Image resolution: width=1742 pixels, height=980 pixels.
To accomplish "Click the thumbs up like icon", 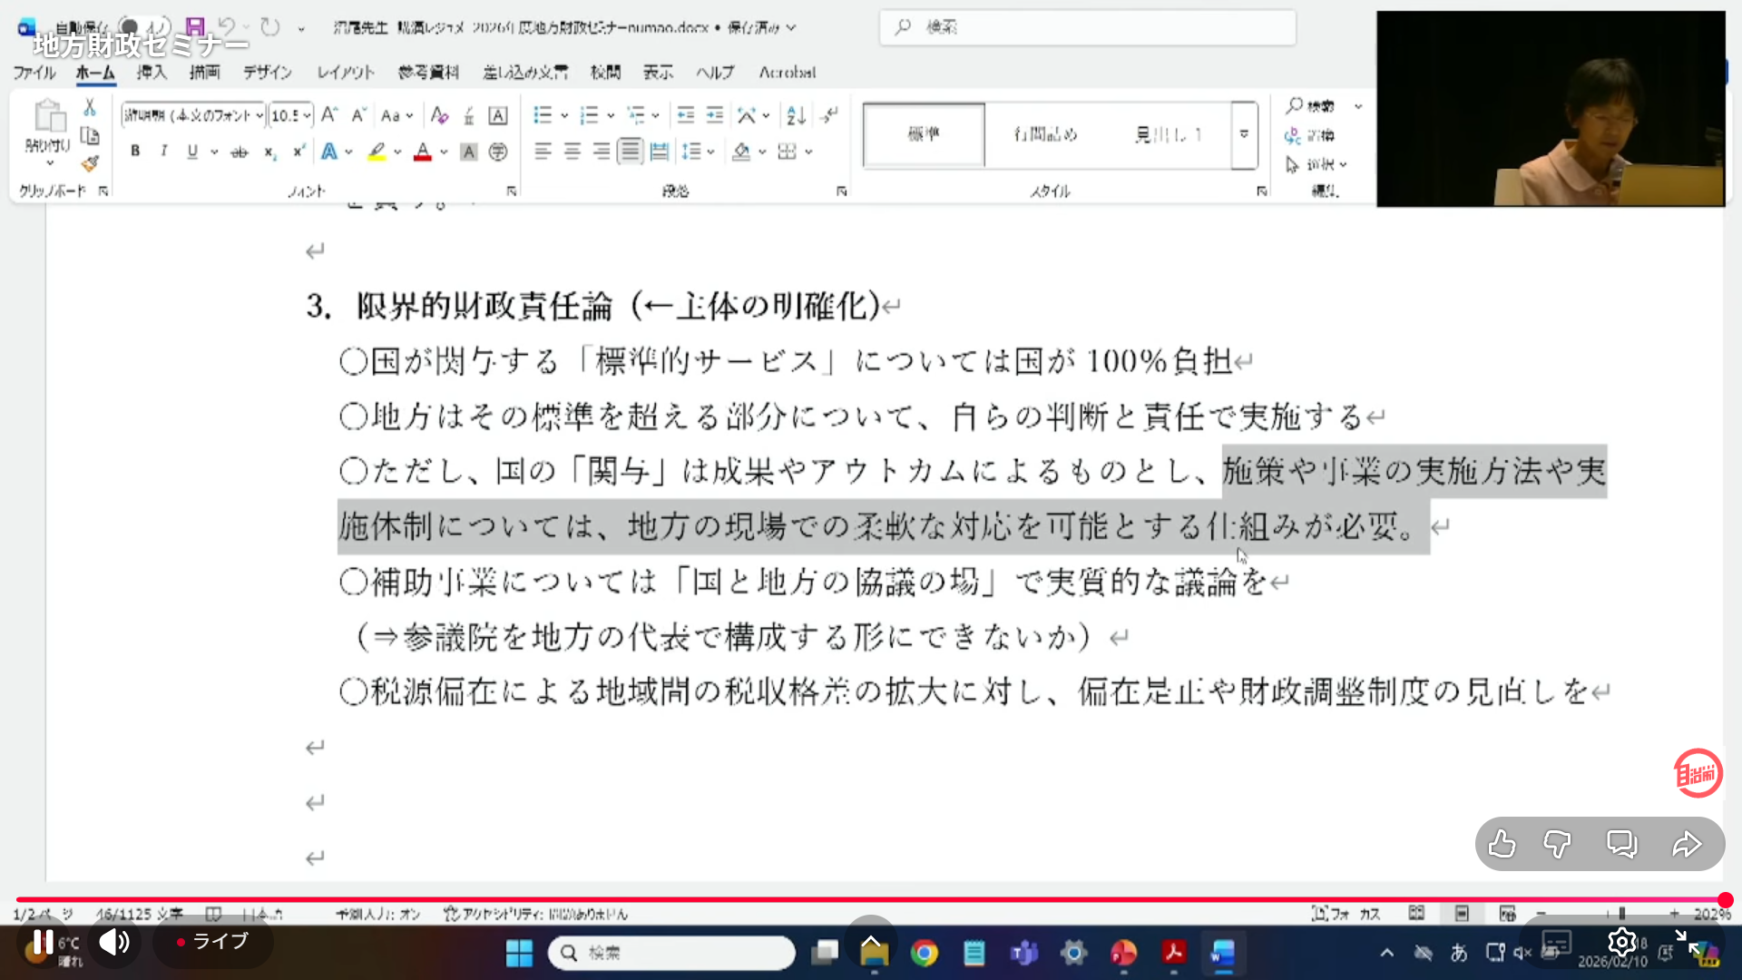I will coord(1502,845).
